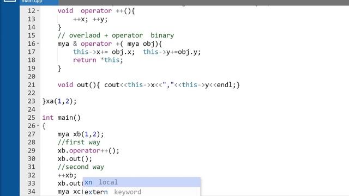
Task: Click the 'int main()' line
Action: (62, 118)
